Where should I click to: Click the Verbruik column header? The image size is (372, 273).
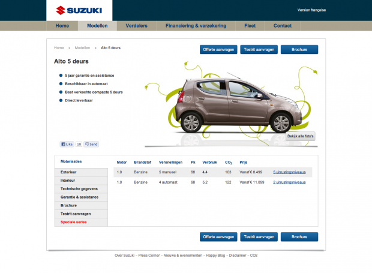[x=210, y=163]
